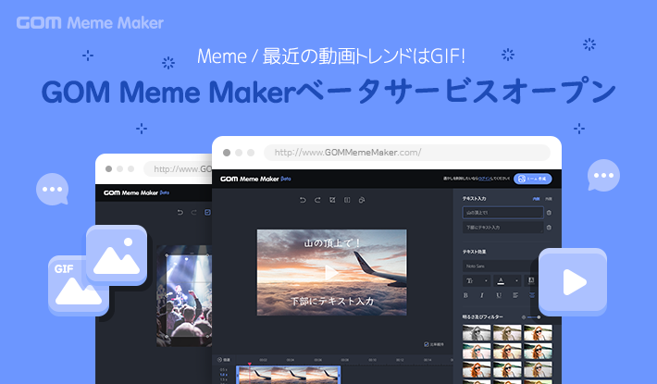Click the top text input field
This screenshot has width=657, height=384.
coord(502,213)
